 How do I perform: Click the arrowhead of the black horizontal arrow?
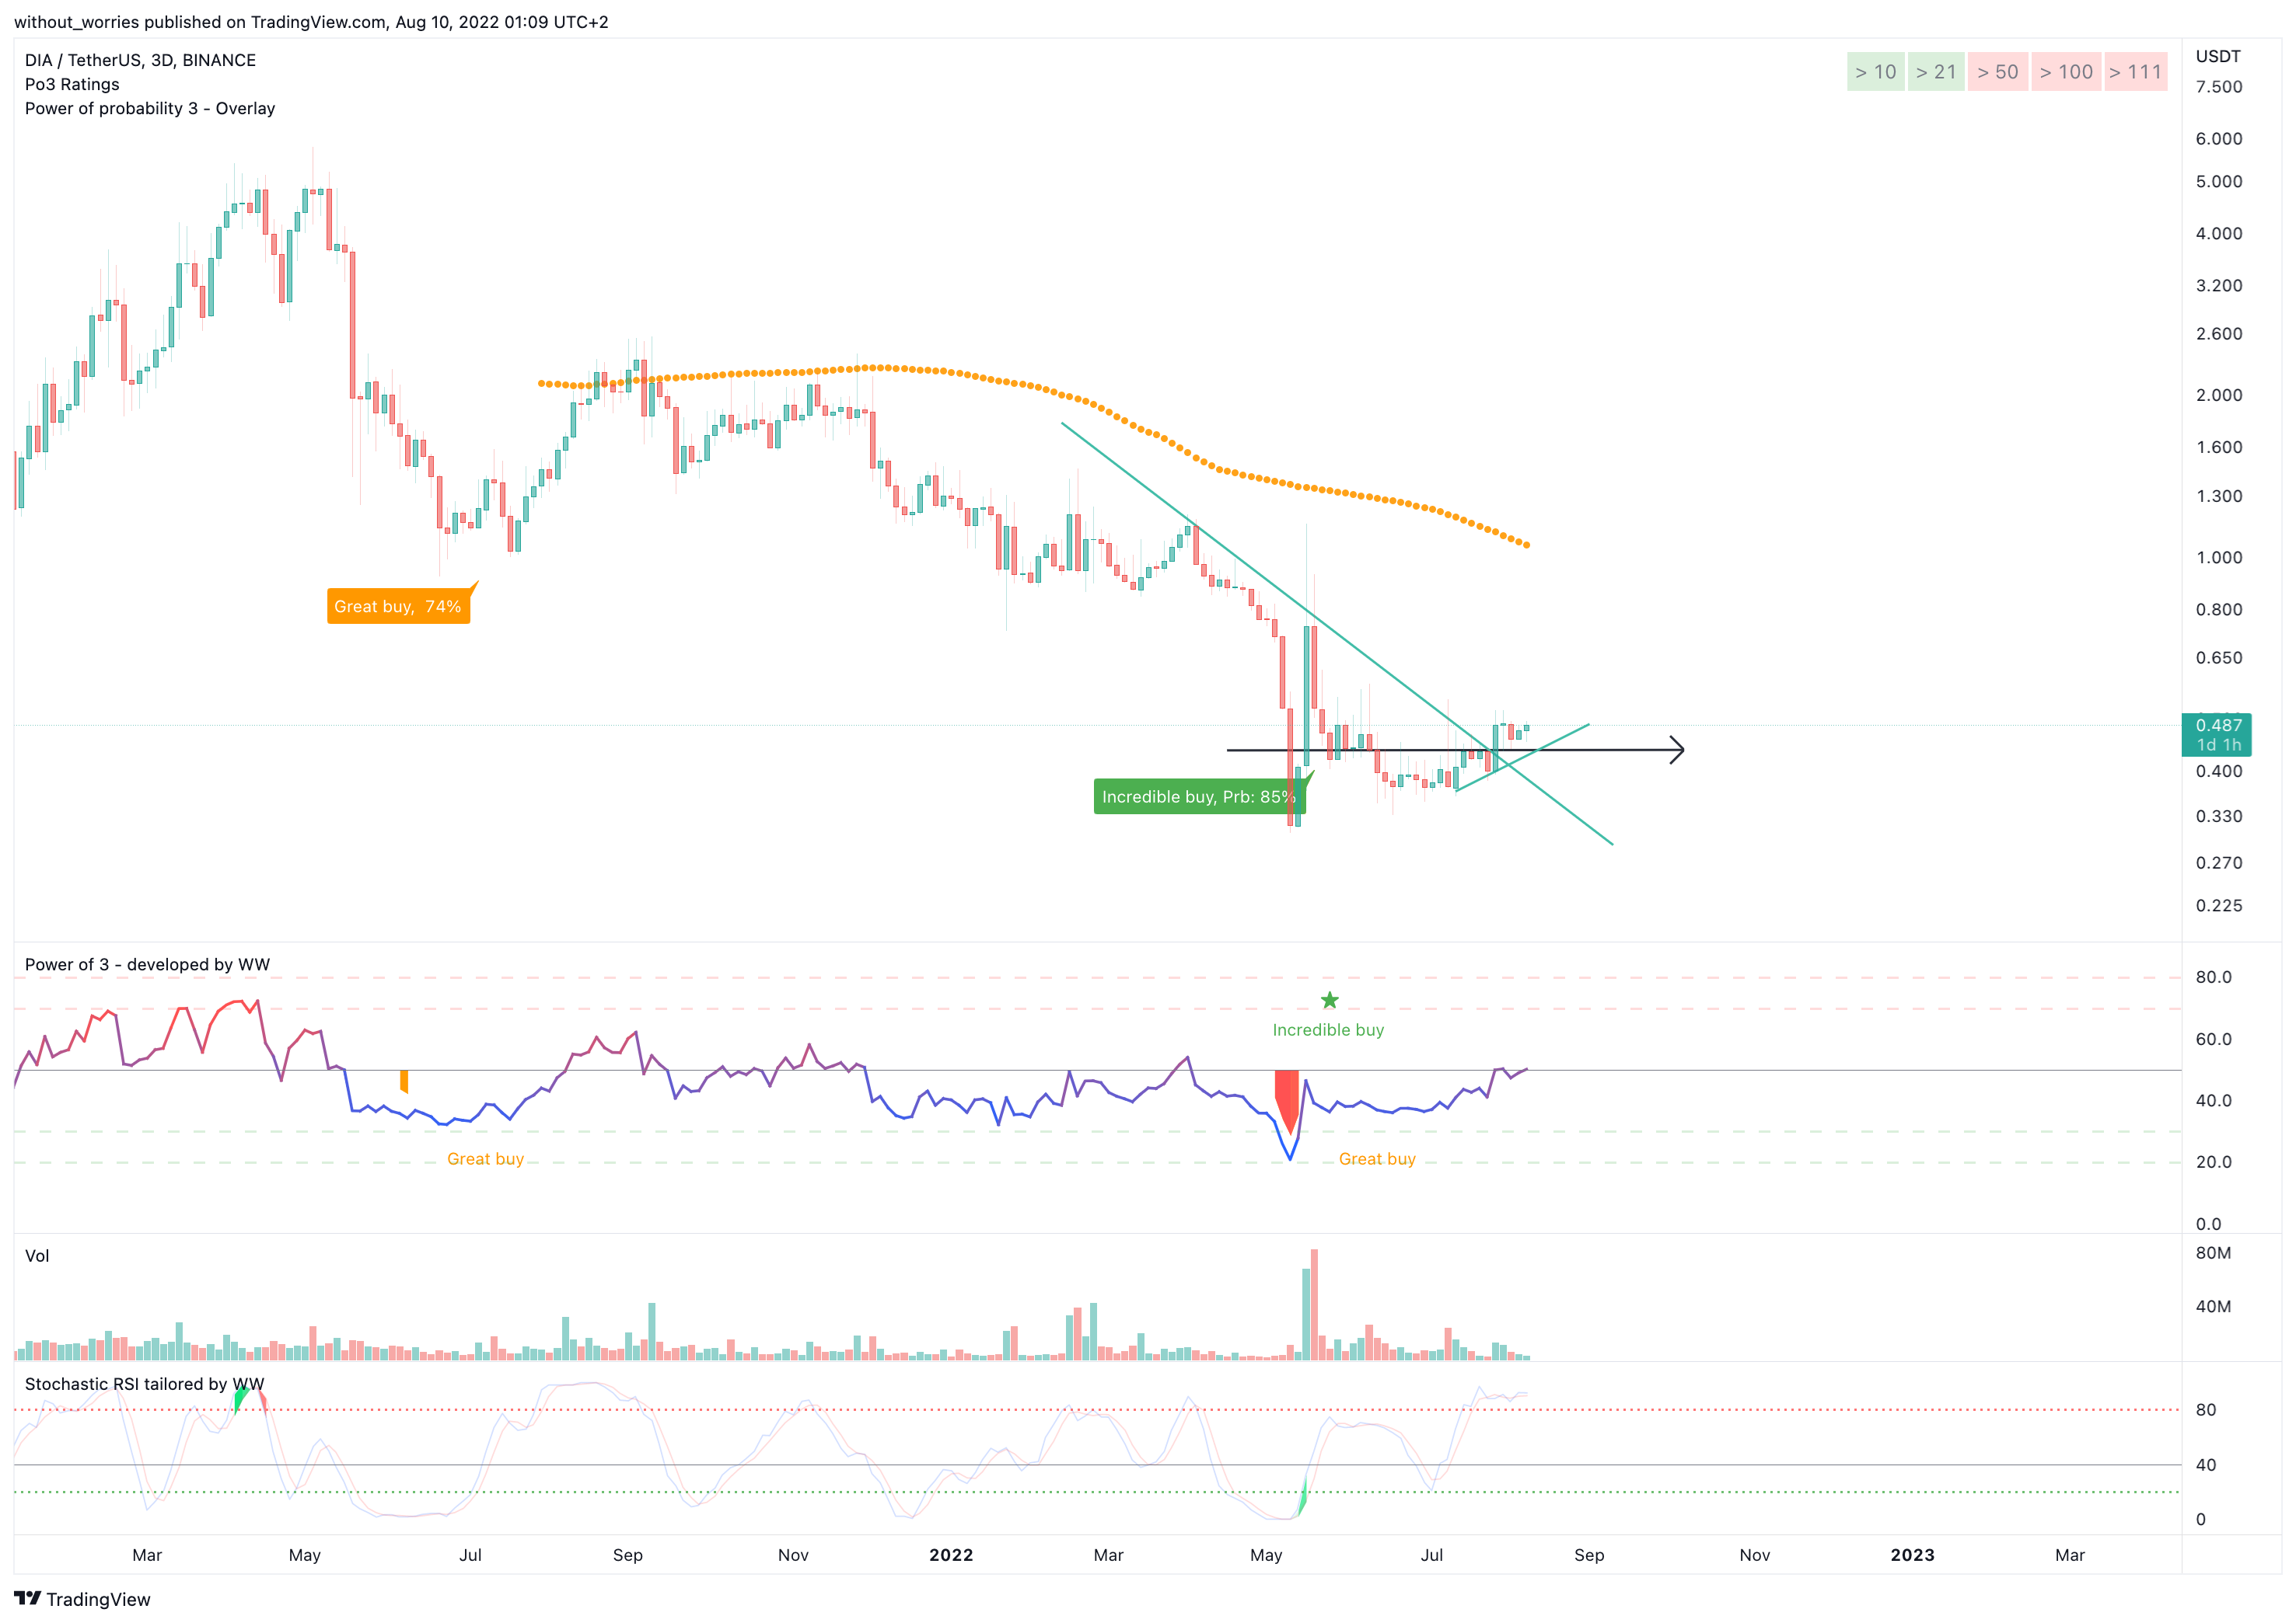tap(1677, 750)
